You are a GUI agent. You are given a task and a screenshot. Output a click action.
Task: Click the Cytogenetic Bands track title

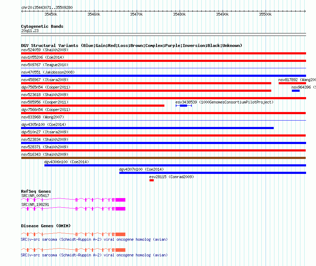[42, 26]
